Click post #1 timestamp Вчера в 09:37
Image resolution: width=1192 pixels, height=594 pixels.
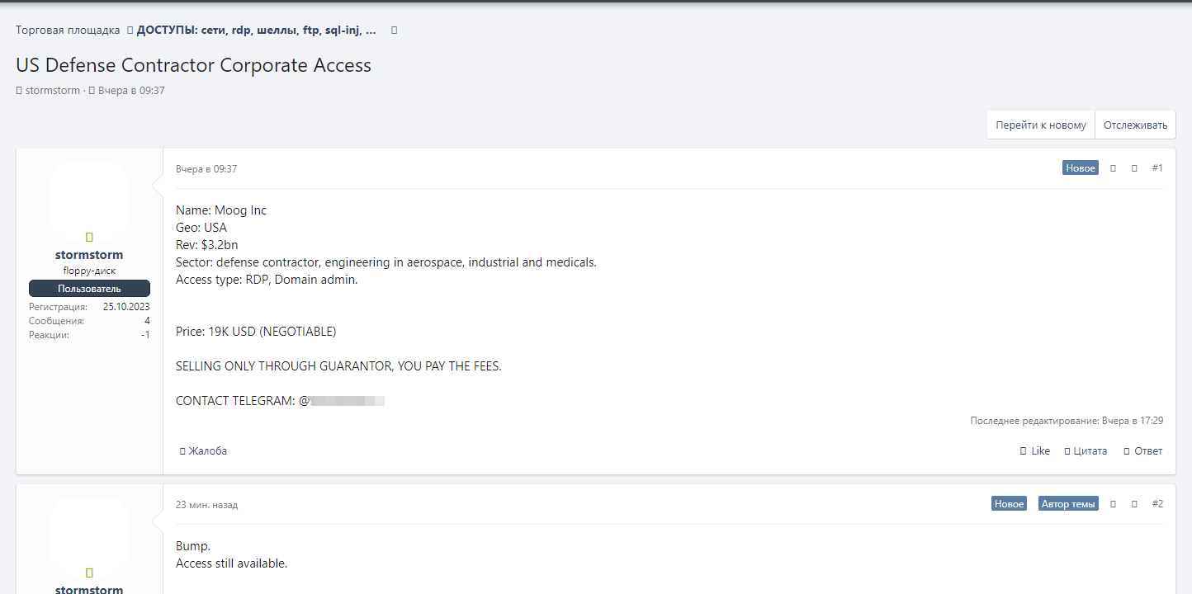click(206, 169)
